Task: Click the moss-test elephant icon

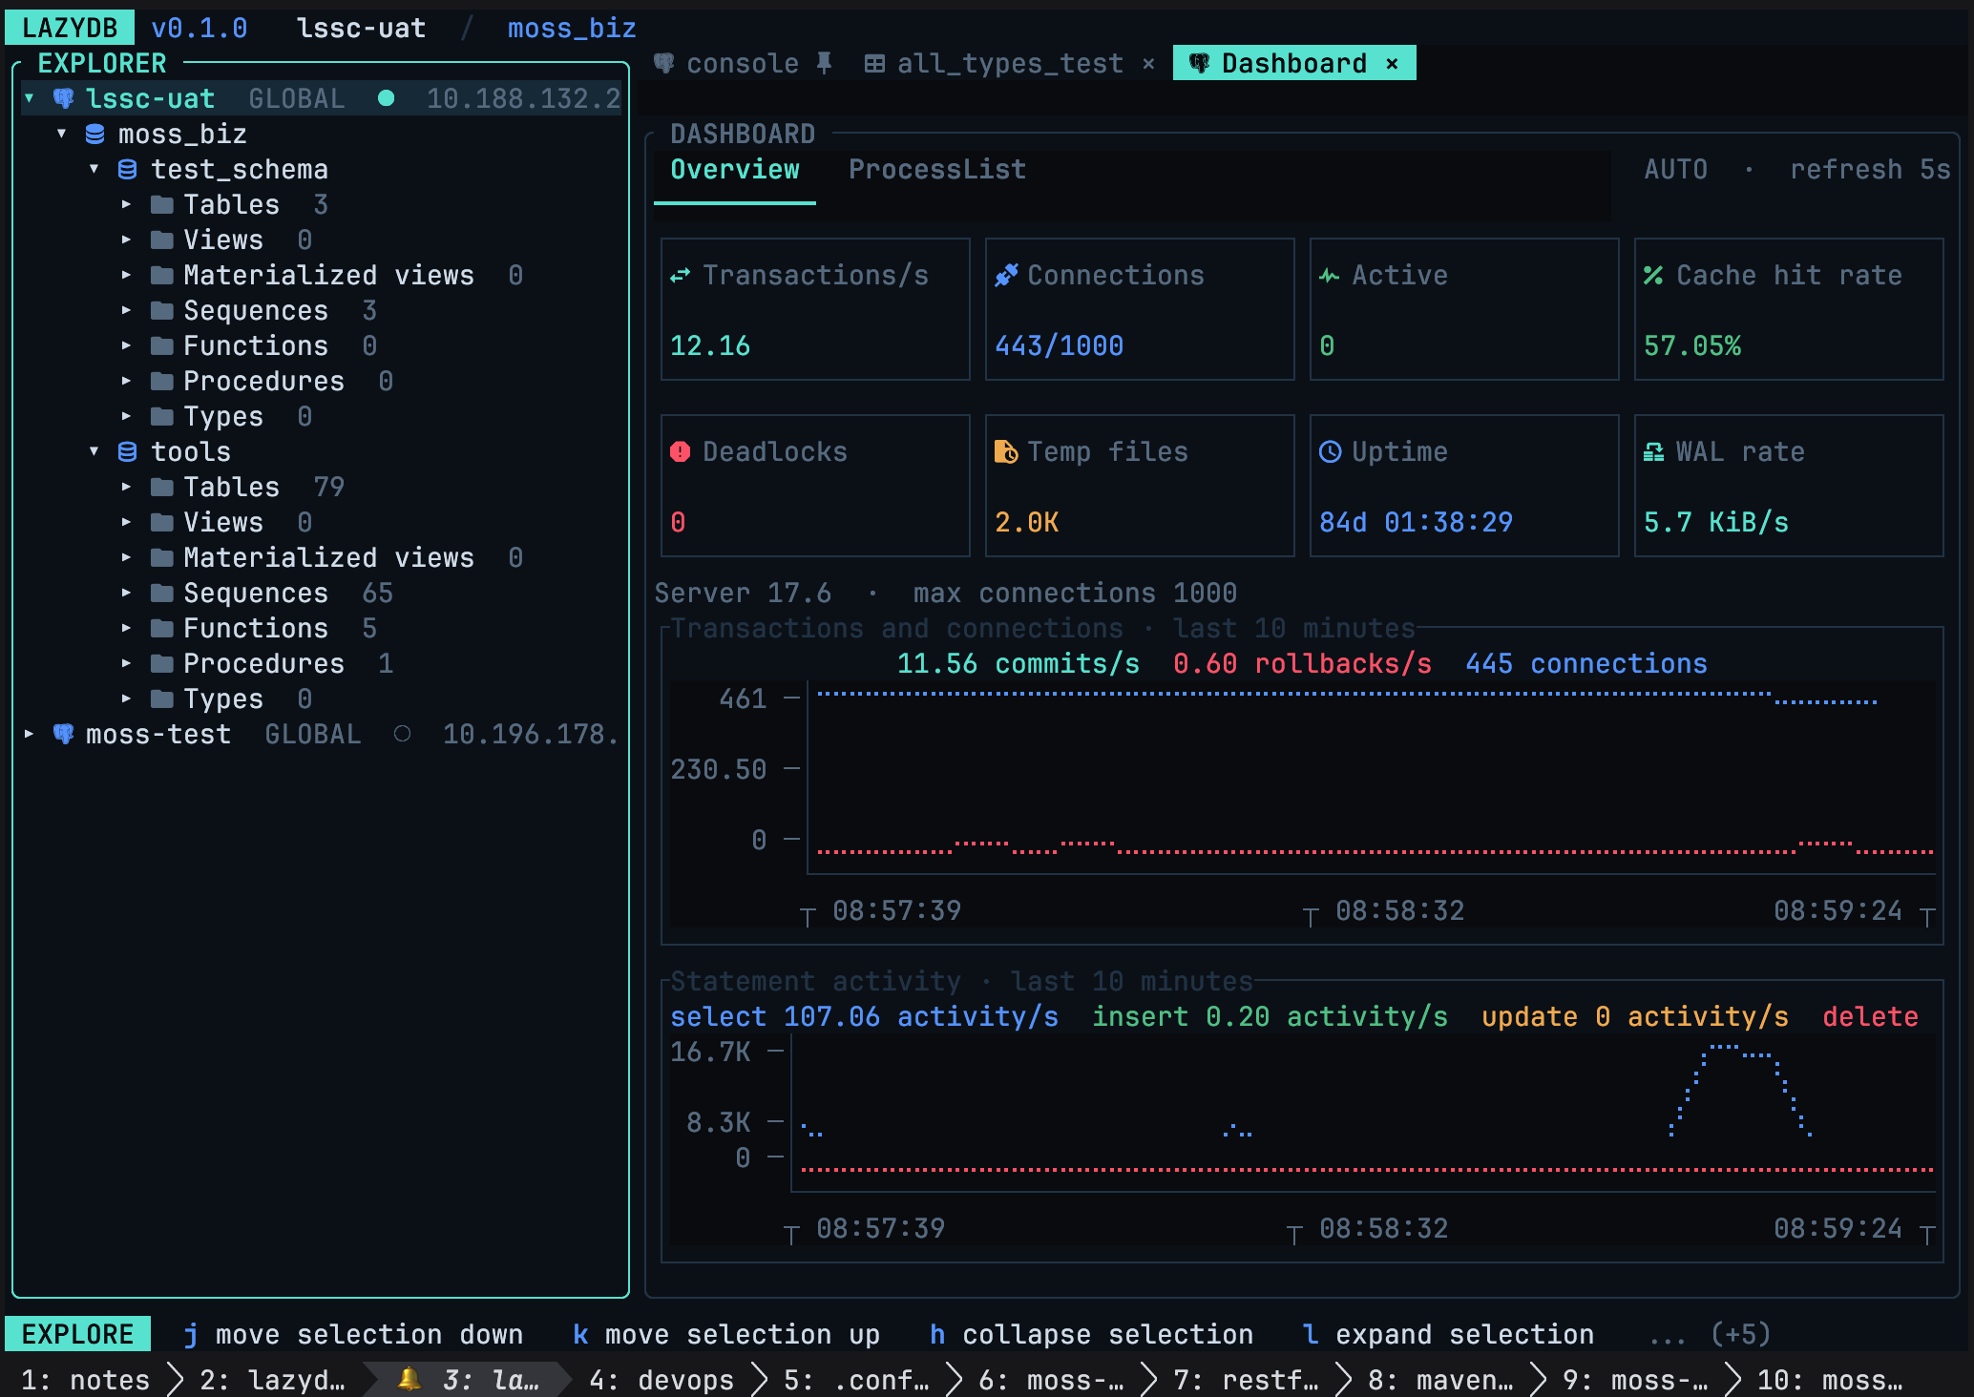Action: tap(63, 734)
